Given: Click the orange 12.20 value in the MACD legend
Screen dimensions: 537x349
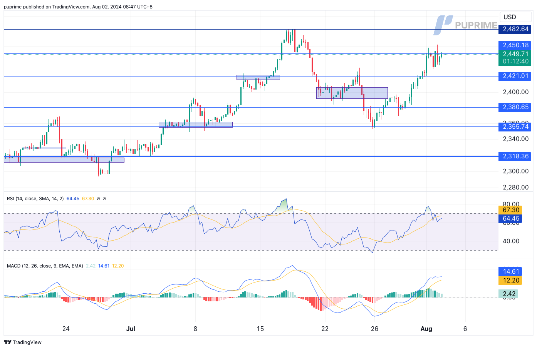Looking at the screenshot, I should tap(118, 266).
